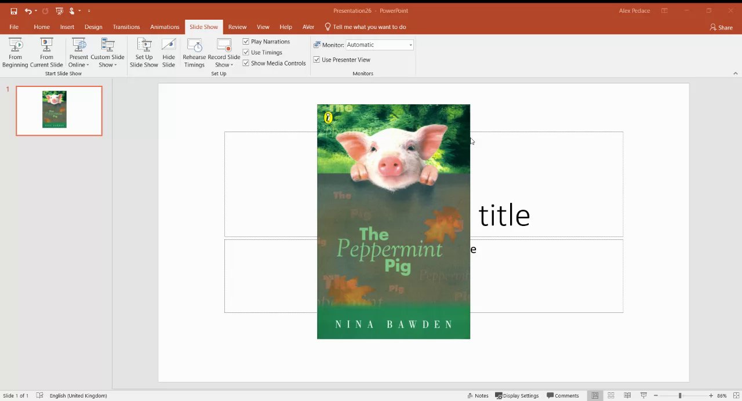The image size is (742, 401).
Task: Select the Peppermint Pig book cover image
Action: (x=394, y=221)
